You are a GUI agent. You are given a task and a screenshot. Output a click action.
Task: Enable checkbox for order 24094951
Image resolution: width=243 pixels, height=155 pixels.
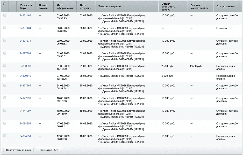[5, 136]
